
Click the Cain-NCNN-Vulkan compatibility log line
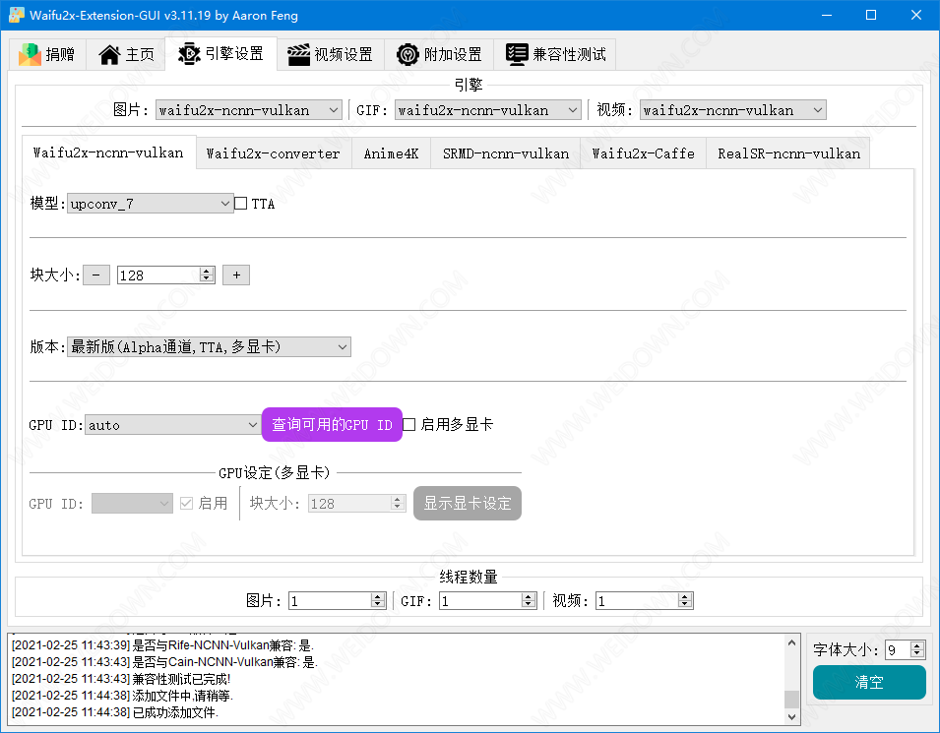coord(164,662)
